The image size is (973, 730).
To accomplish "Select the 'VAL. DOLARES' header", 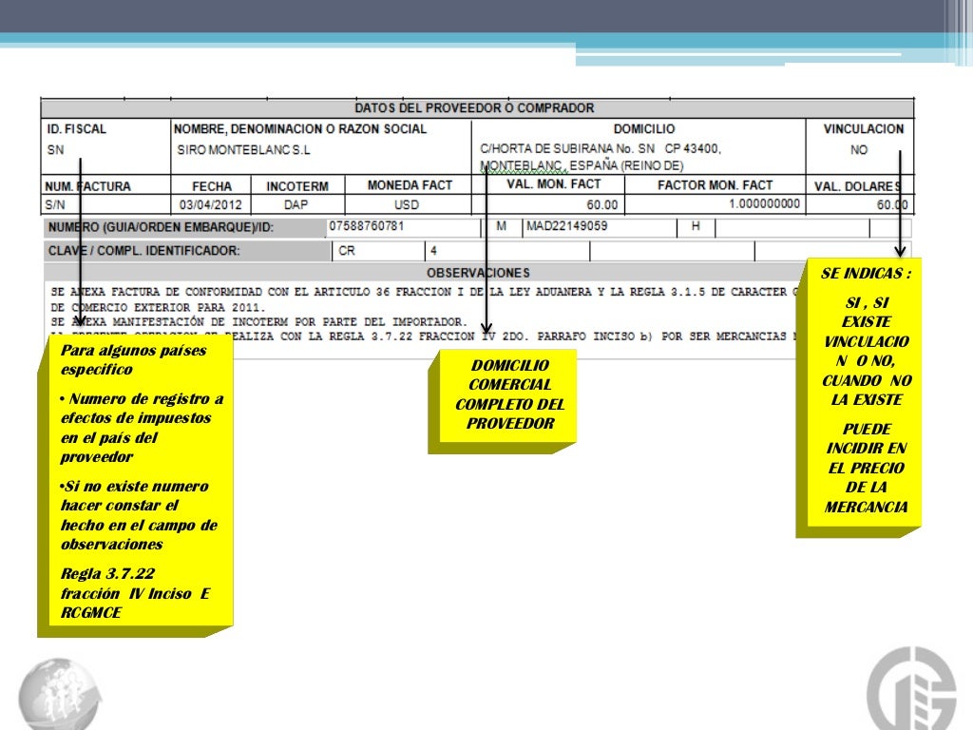I will point(858,186).
